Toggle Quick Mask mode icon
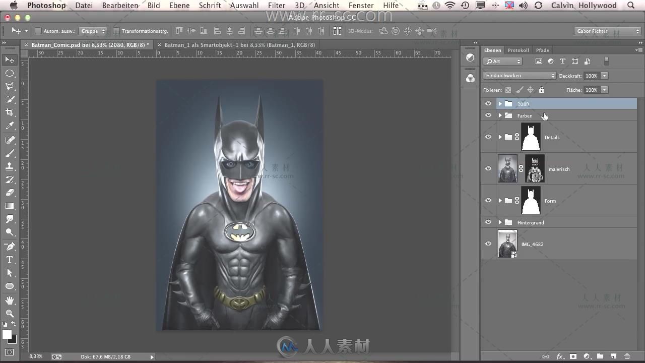 click(x=10, y=352)
